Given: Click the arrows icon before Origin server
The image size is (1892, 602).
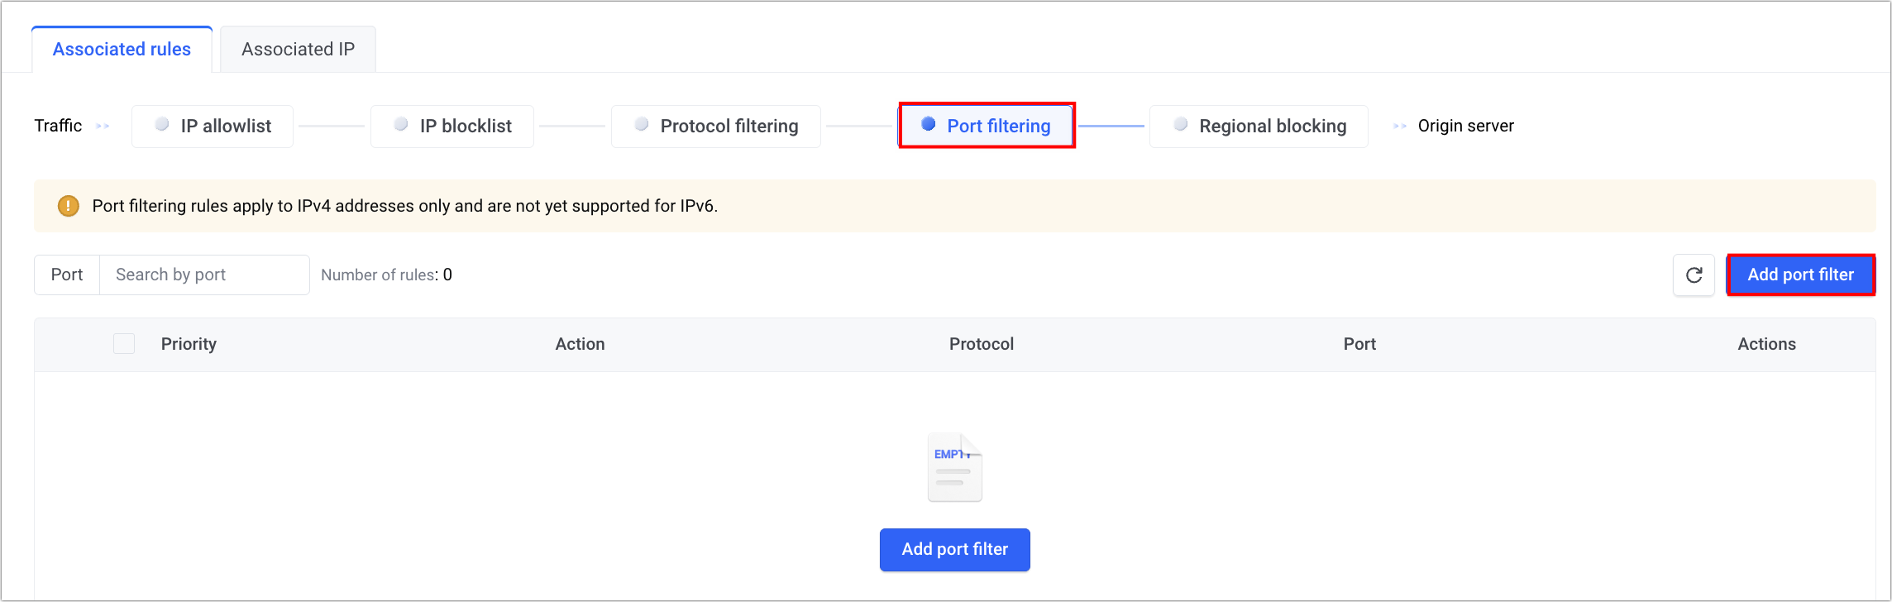Looking at the screenshot, I should click(x=1400, y=127).
